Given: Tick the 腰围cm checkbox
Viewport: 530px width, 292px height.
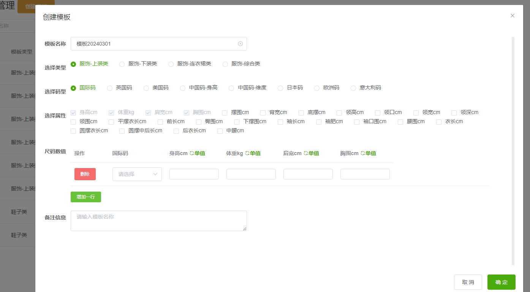Looking at the screenshot, I should pyautogui.click(x=400, y=122).
